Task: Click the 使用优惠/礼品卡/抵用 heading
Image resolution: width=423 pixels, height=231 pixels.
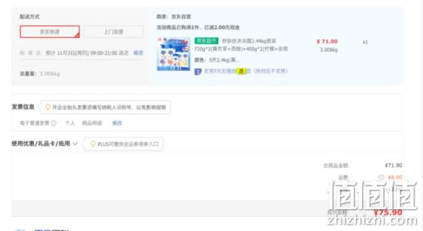Action: click(41, 144)
